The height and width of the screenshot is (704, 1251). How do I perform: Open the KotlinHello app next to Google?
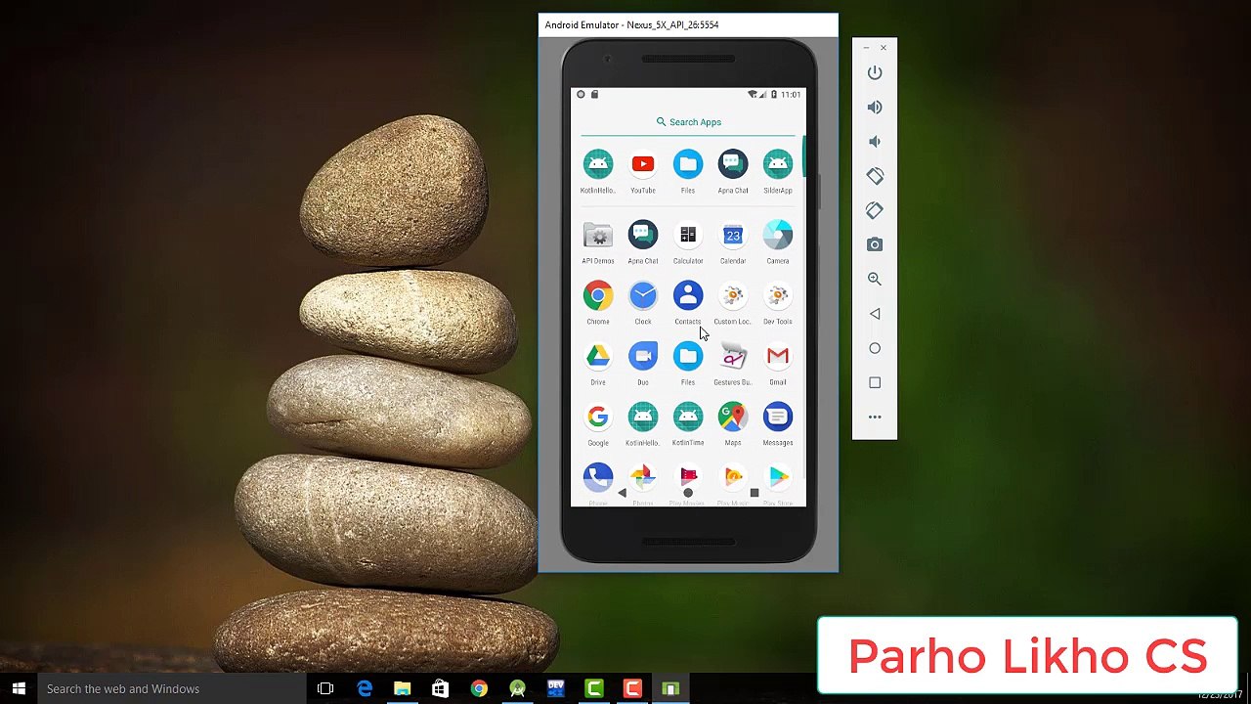coord(643,417)
